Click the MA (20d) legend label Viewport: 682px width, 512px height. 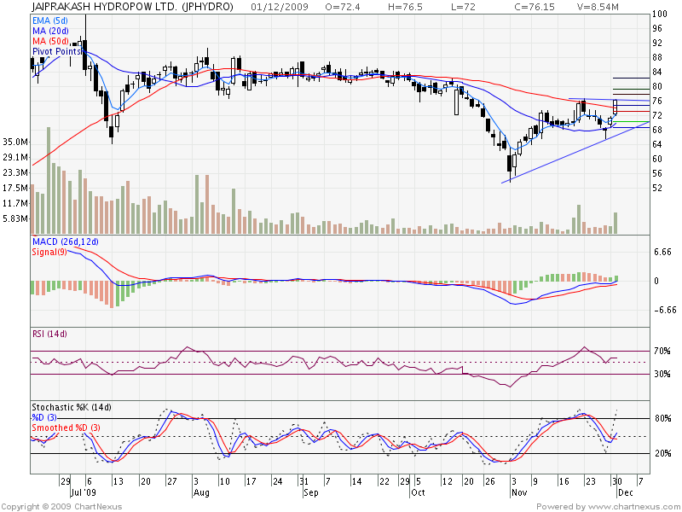tap(50, 31)
